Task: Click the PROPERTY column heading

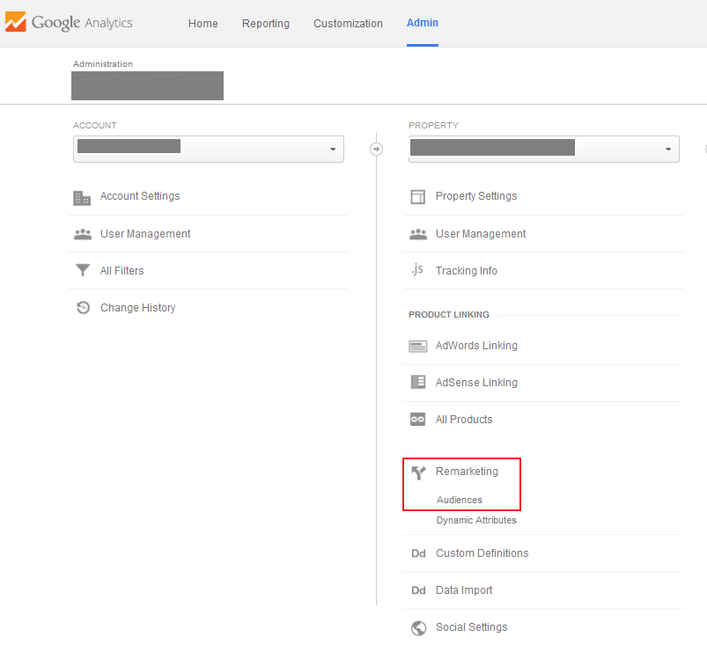Action: (433, 125)
